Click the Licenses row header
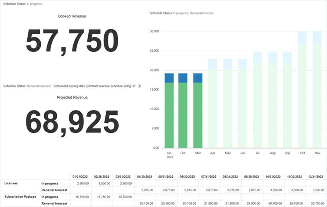327x207 pixels. (11, 183)
